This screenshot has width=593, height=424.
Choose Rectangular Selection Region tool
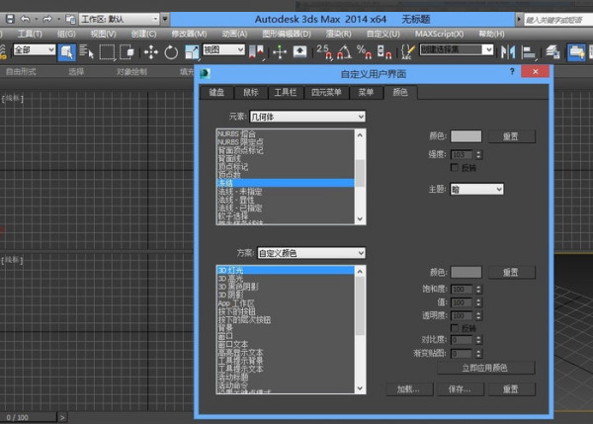107,51
